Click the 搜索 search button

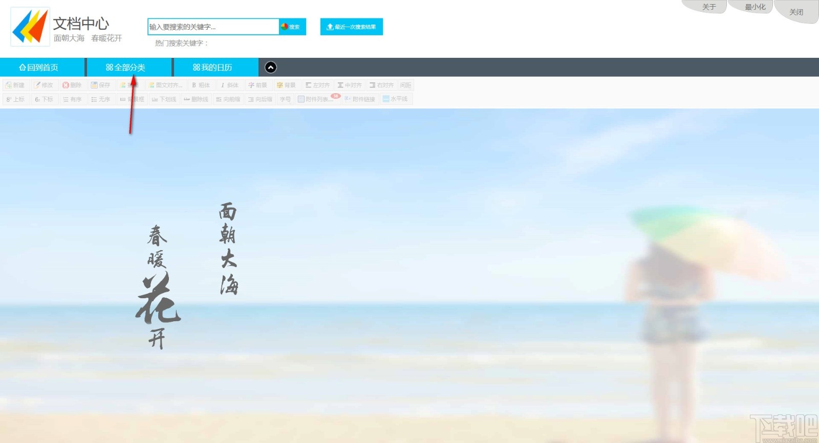tap(292, 27)
